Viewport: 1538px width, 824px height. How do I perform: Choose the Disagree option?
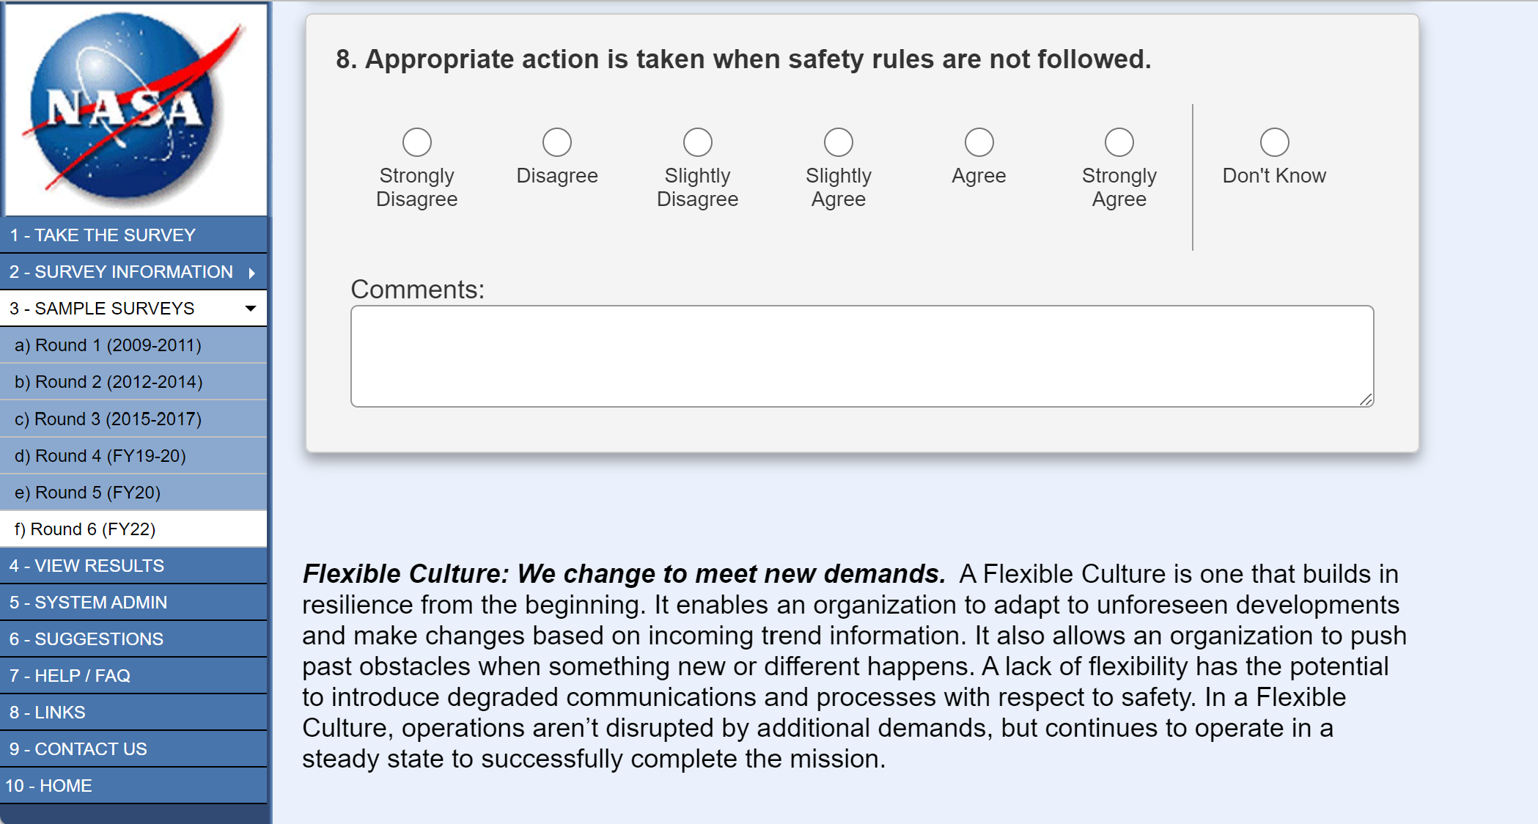[x=556, y=142]
